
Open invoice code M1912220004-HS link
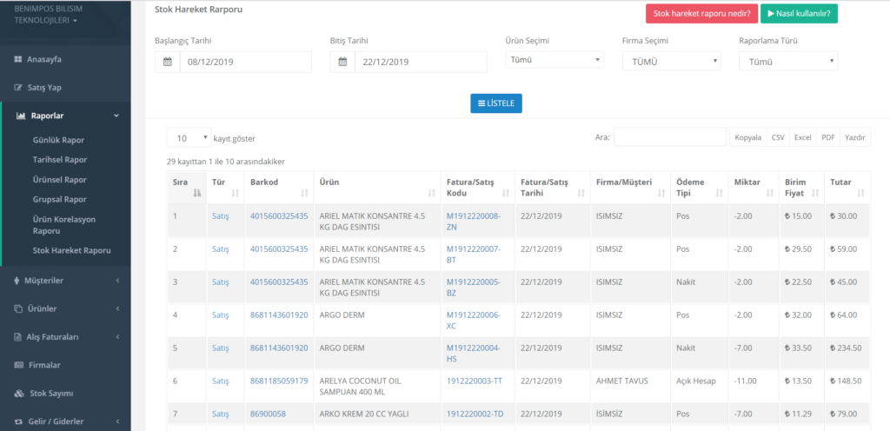(x=474, y=354)
